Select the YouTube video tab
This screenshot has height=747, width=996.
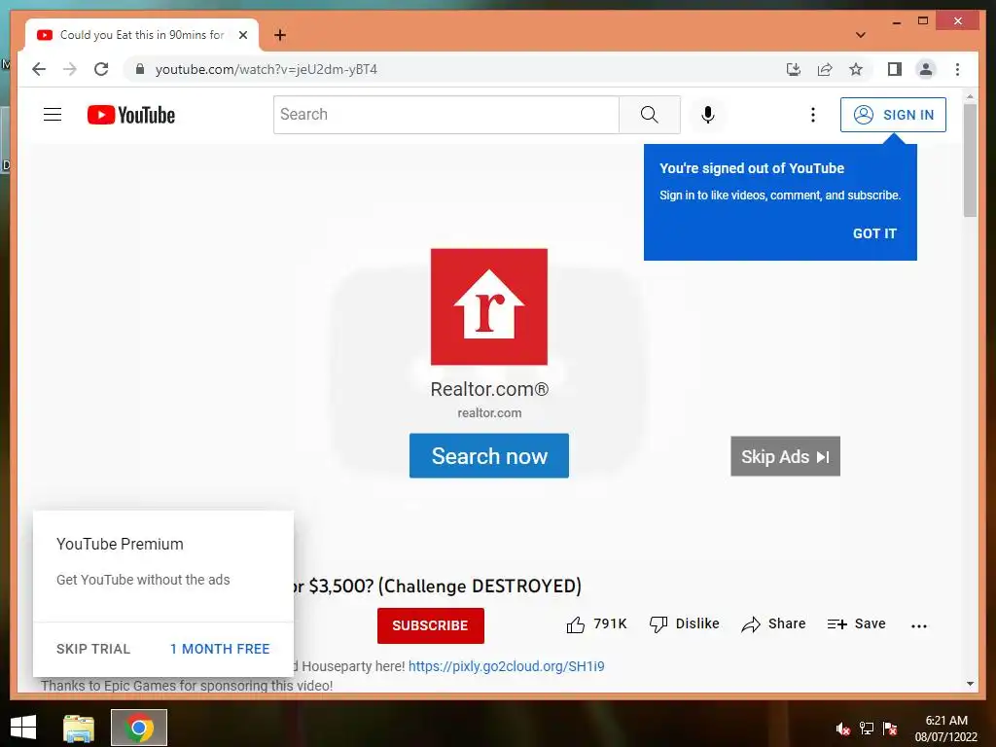click(142, 35)
